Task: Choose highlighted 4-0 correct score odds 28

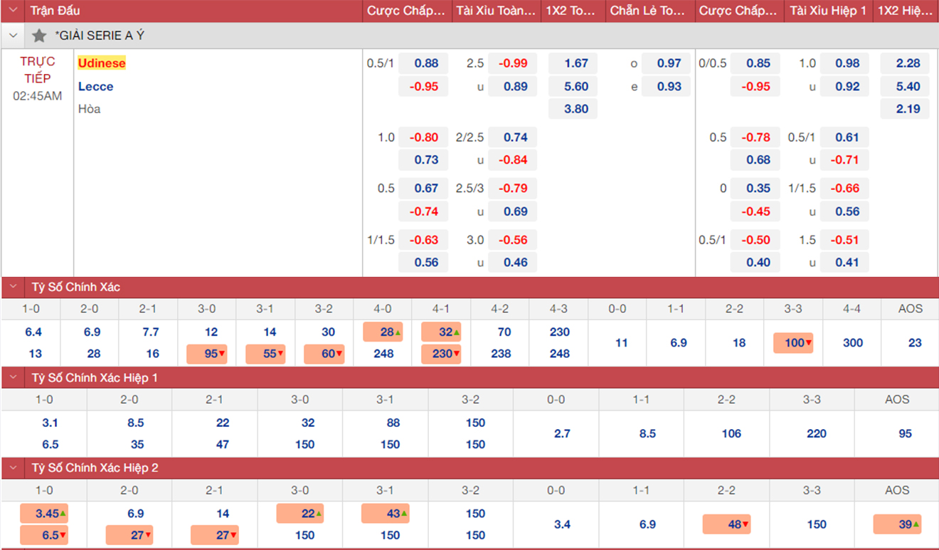Action: pos(383,332)
